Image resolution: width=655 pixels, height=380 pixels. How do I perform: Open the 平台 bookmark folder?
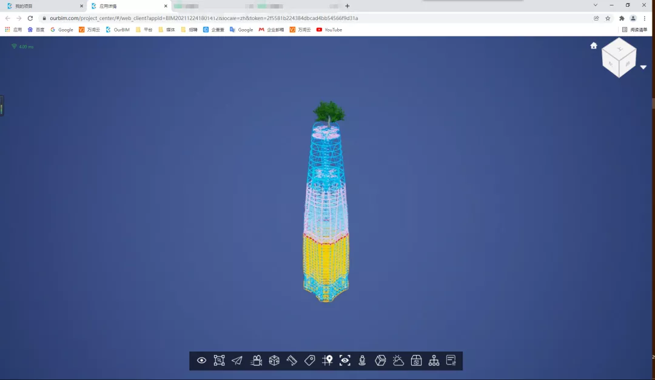point(144,30)
